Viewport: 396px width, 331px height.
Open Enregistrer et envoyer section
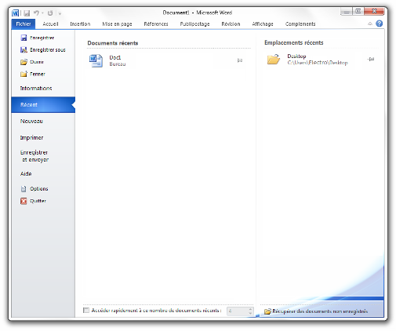35,156
